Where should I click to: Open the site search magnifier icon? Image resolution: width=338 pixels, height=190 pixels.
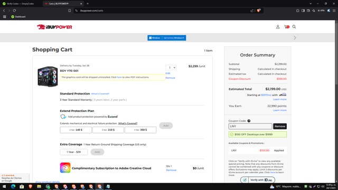point(294,27)
